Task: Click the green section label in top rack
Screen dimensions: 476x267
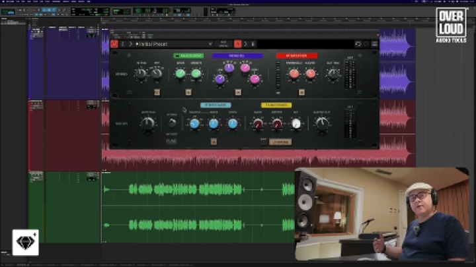Action: 188,55
